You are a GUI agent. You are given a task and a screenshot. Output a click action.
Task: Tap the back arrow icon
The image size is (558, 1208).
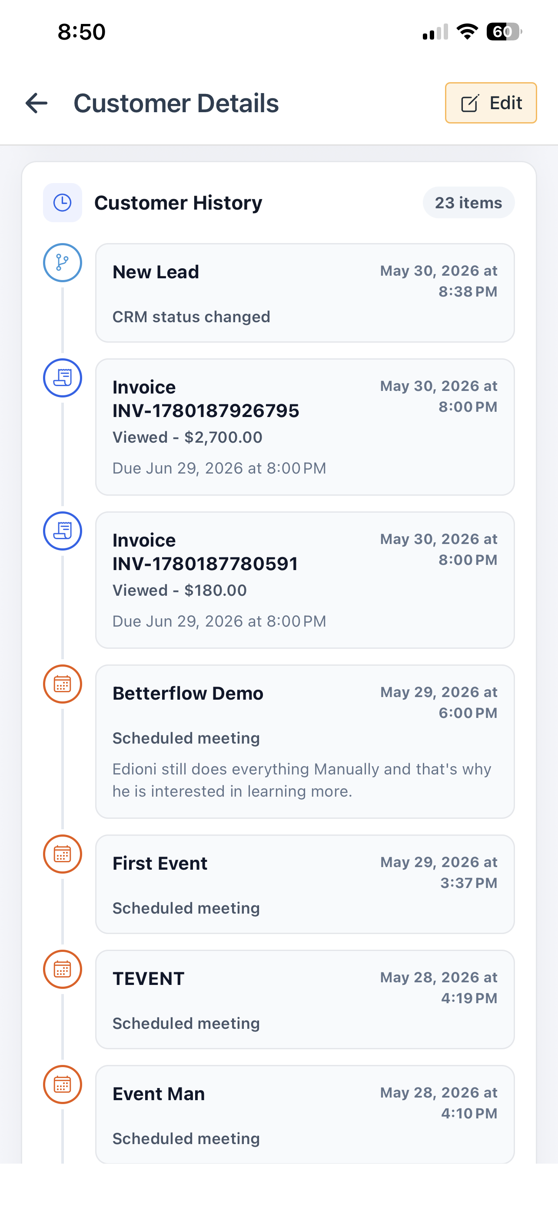pyautogui.click(x=37, y=103)
